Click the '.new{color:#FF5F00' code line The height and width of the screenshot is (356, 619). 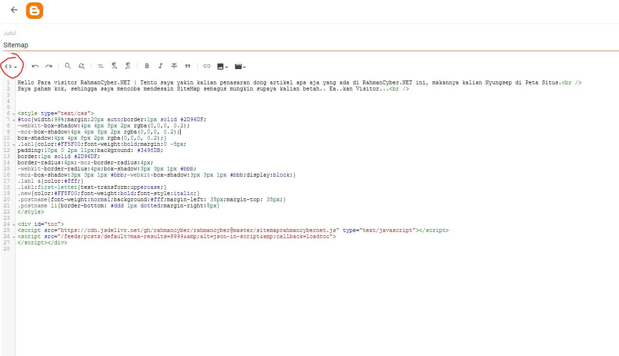[109, 194]
